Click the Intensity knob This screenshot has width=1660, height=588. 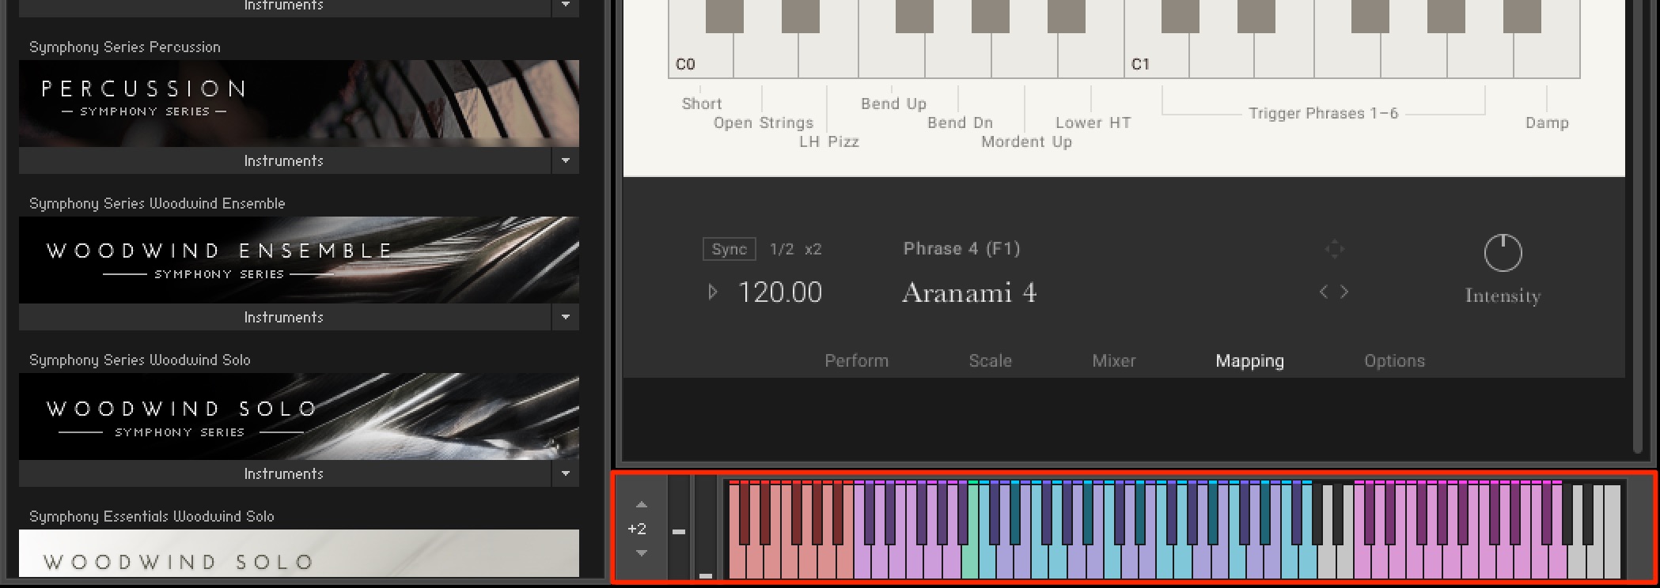click(1503, 253)
